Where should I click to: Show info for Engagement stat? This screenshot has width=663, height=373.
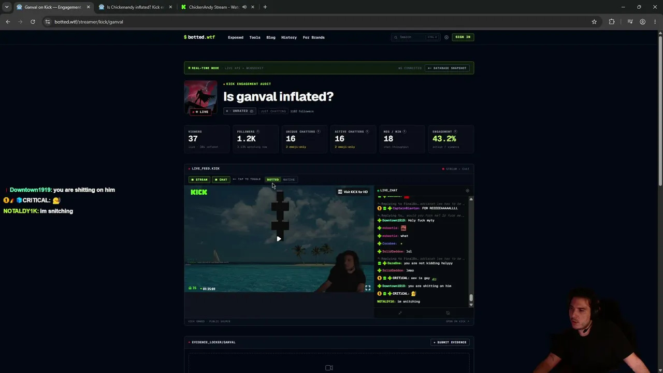455,132
